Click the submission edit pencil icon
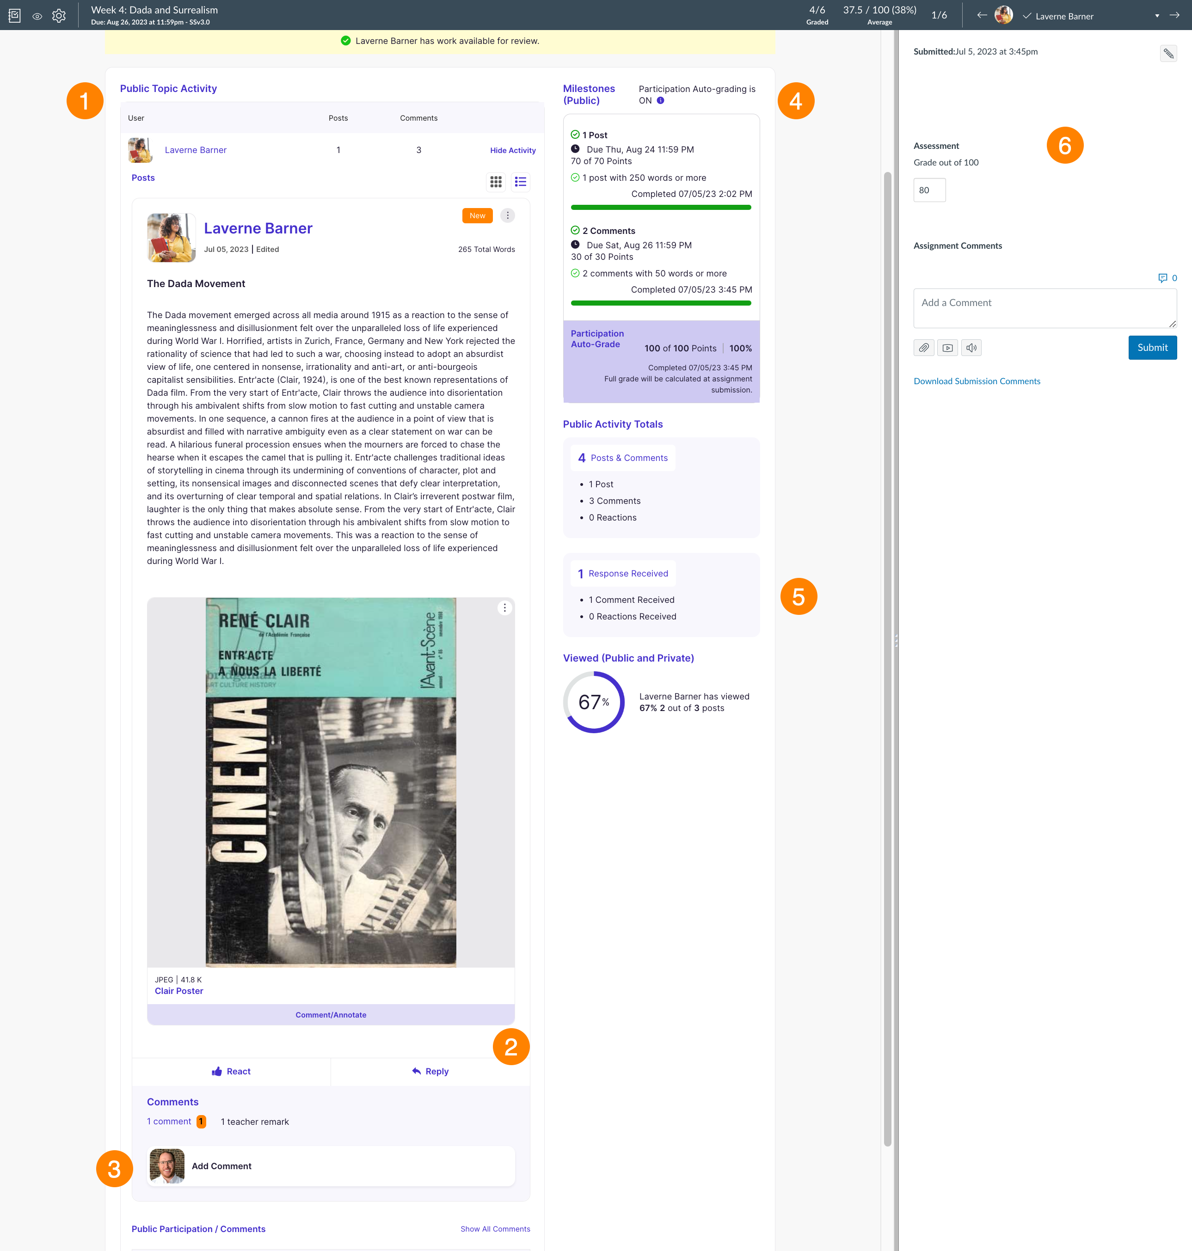Viewport: 1192px width, 1251px height. (x=1168, y=53)
